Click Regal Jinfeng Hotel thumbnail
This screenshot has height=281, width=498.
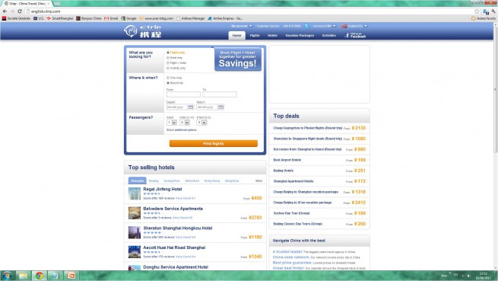pyautogui.click(x=135, y=193)
